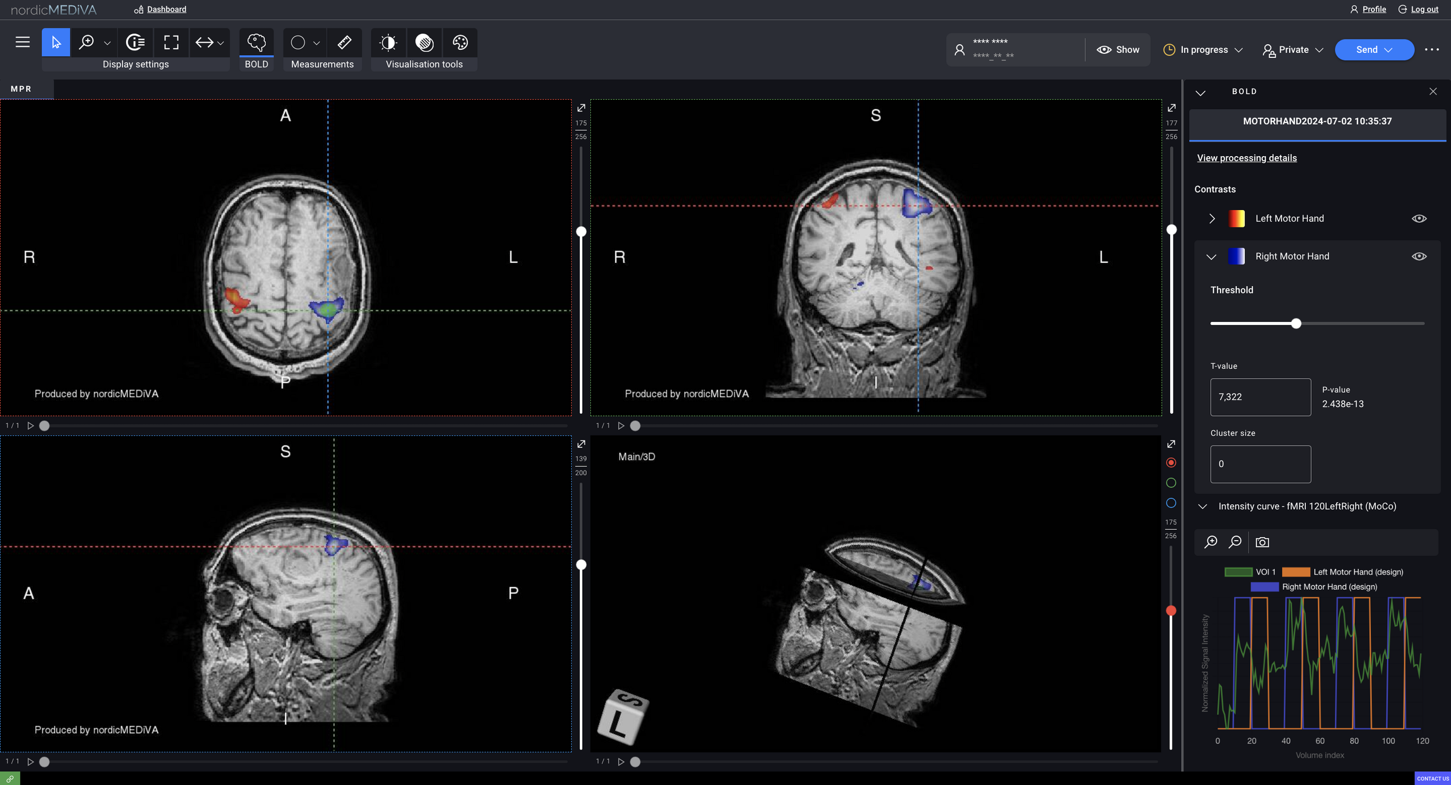The height and width of the screenshot is (785, 1451).
Task: Zoom in on the intensity curve chart
Action: [1211, 542]
